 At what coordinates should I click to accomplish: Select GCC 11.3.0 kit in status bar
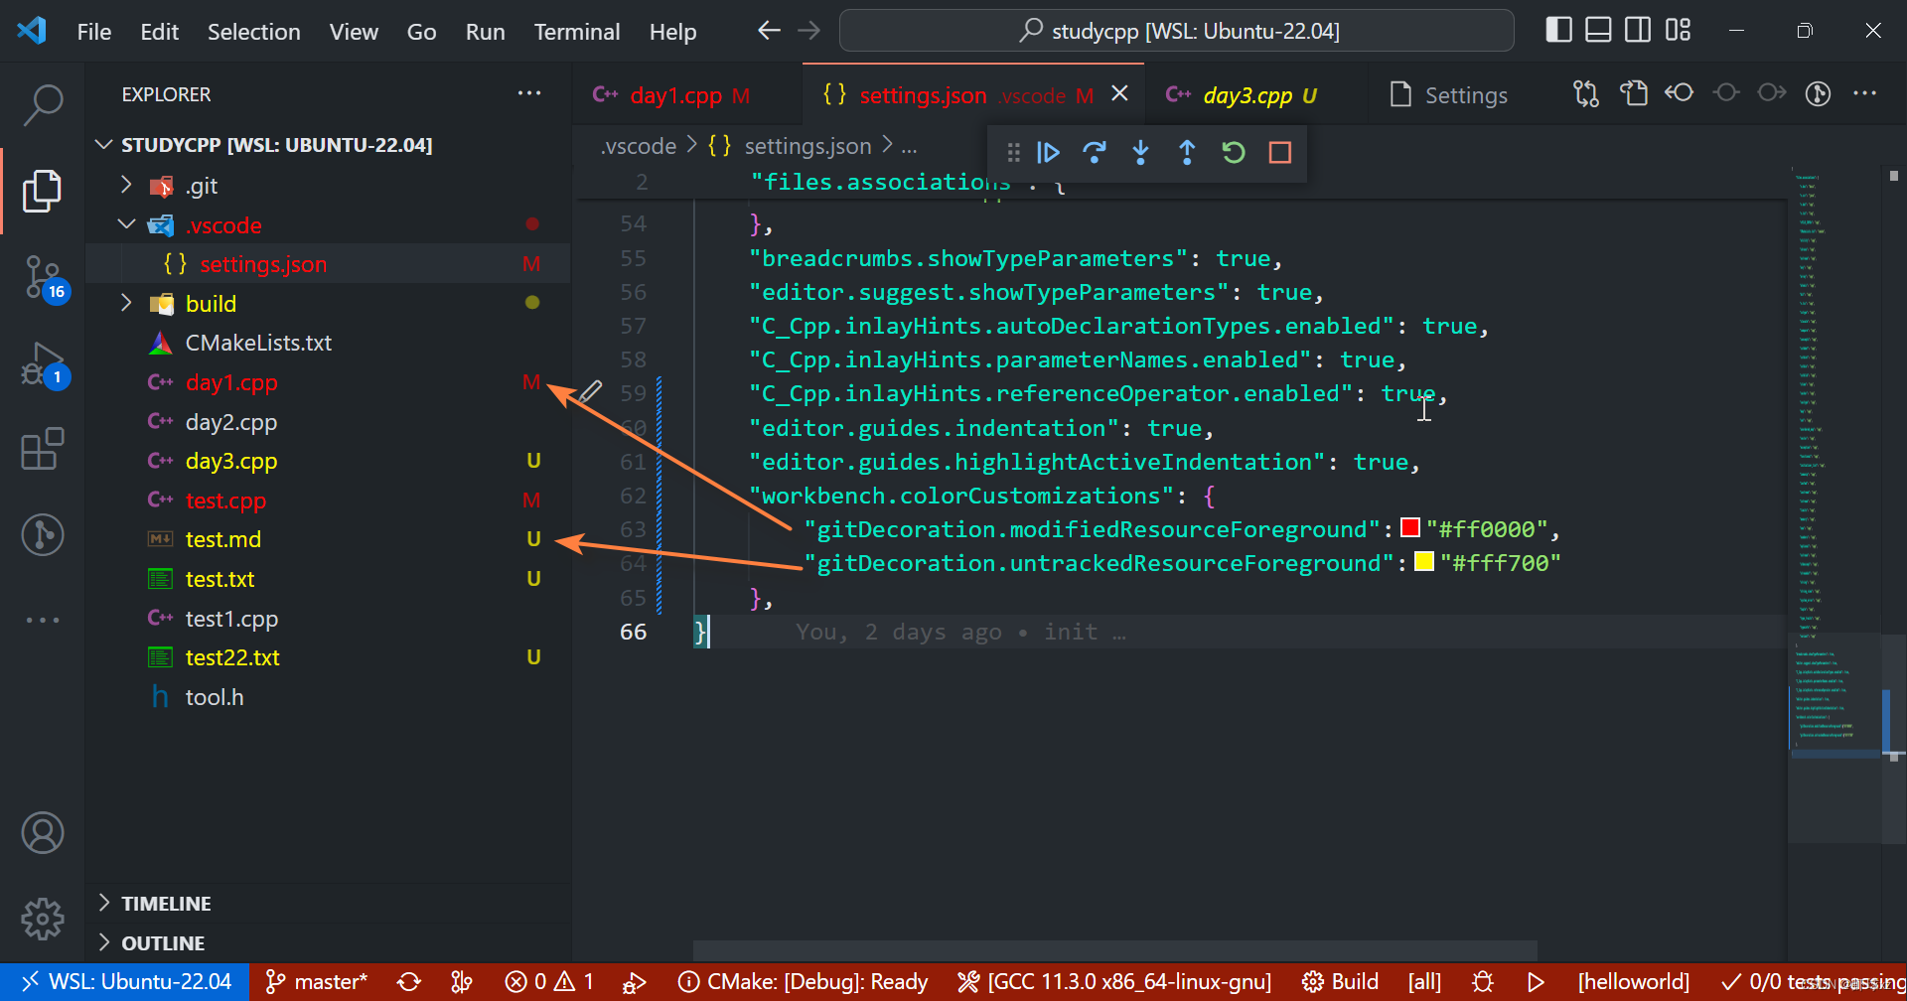tap(1114, 982)
